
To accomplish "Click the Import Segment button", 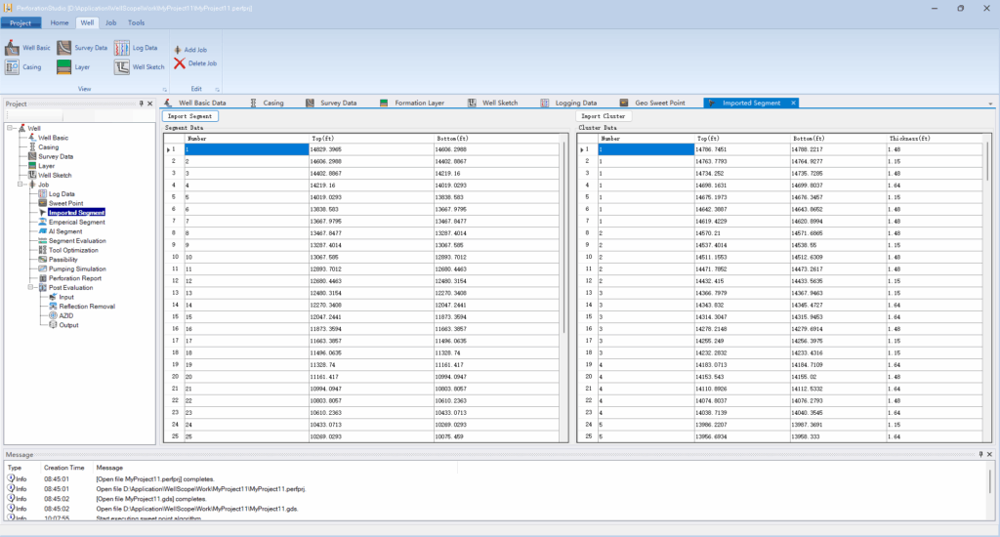I will click(x=190, y=116).
